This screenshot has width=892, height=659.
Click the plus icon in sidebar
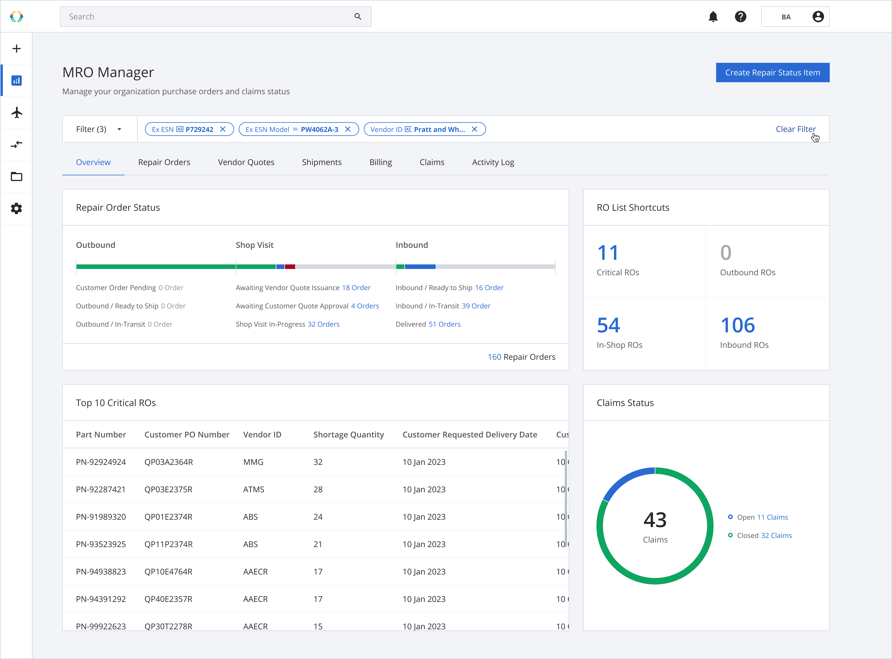[x=16, y=49]
